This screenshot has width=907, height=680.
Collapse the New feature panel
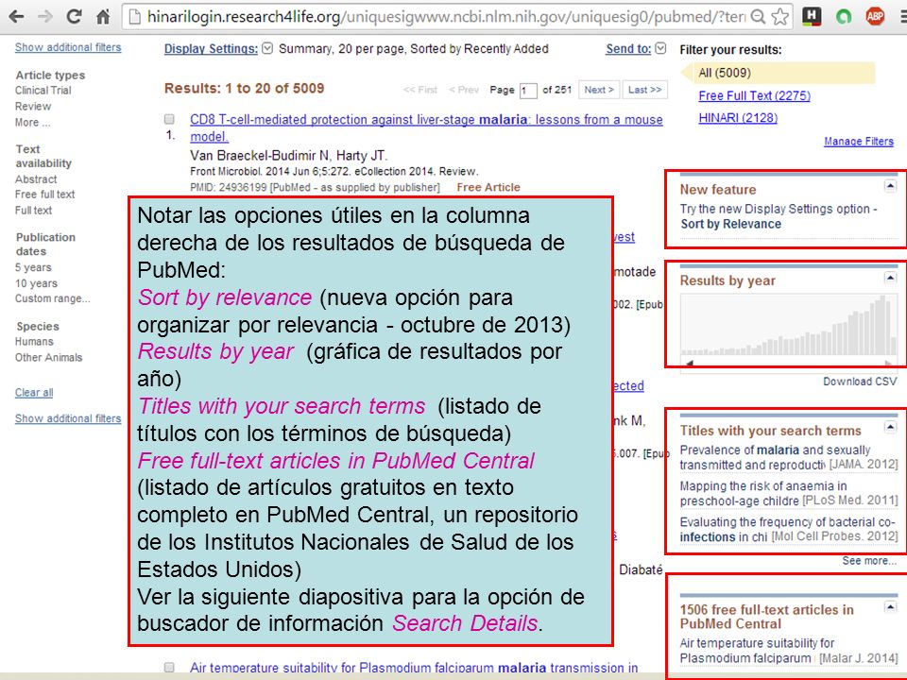pos(890,186)
